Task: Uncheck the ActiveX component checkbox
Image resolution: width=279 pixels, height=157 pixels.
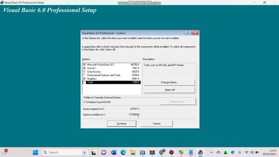Action: click(x=84, y=68)
